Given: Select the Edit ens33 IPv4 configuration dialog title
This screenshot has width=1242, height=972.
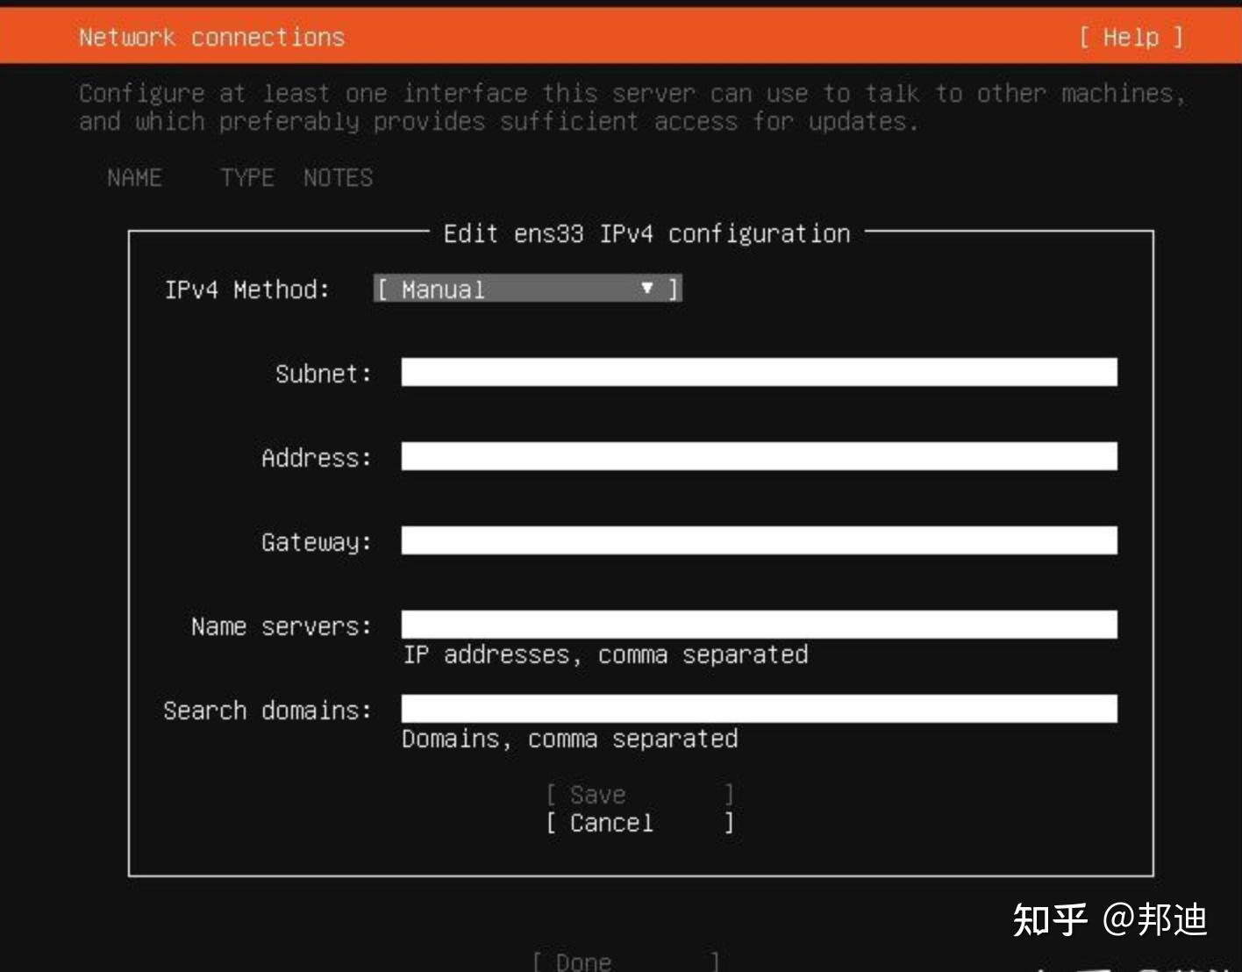Looking at the screenshot, I should click(646, 233).
